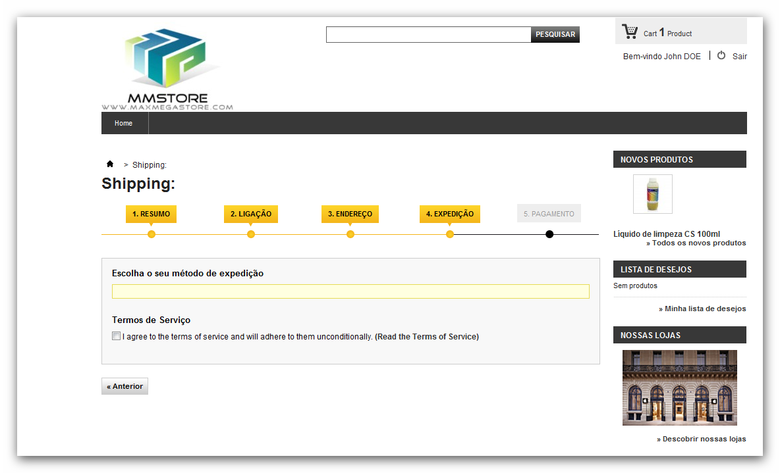Open the Read the Terms of Service link
The width and height of the screenshot is (780, 473).
428,336
